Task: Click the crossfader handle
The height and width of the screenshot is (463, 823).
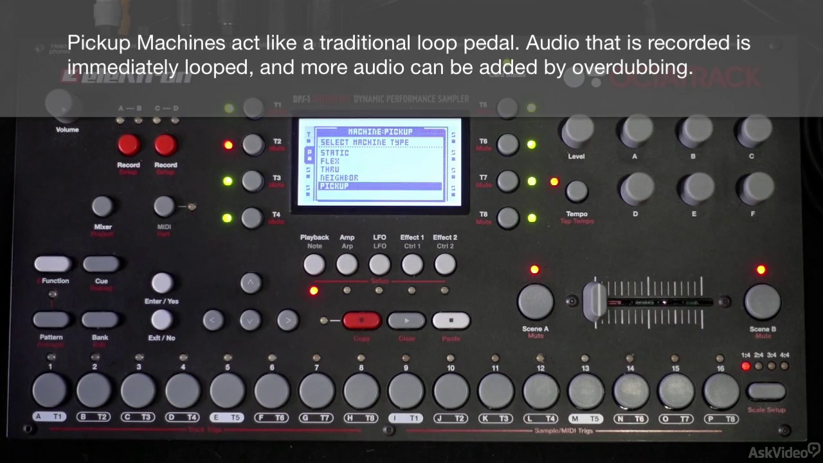Action: [x=595, y=301]
